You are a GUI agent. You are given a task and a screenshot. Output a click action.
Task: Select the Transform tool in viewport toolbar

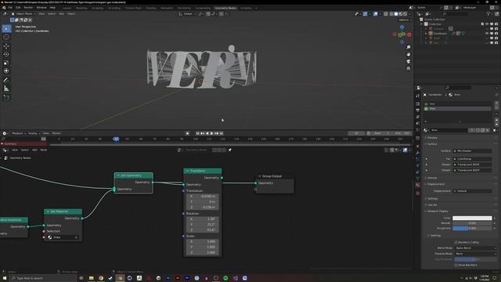point(6,71)
